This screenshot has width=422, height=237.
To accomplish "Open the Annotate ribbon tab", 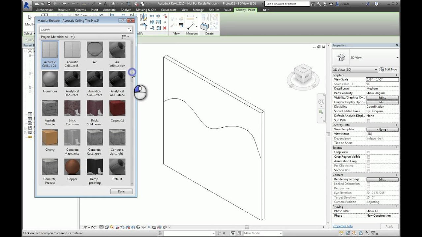I will click(x=109, y=10).
